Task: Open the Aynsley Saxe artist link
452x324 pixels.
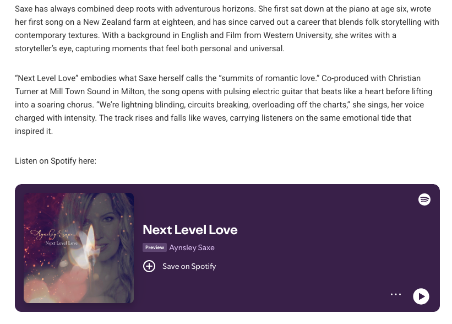Action: 192,247
